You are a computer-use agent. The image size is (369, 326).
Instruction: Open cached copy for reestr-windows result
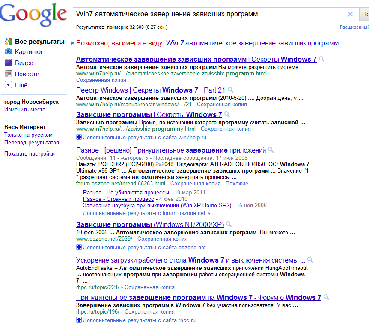point(222,105)
